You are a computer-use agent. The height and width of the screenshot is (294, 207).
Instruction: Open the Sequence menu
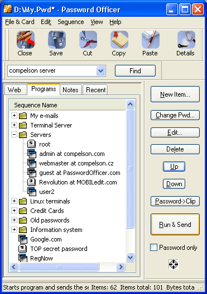coord(71,22)
